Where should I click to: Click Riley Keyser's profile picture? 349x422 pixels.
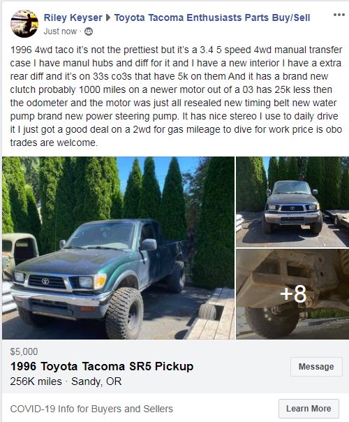tap(24, 24)
